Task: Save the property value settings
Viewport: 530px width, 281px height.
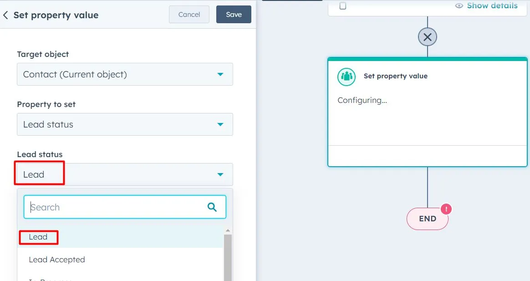Action: [x=234, y=15]
